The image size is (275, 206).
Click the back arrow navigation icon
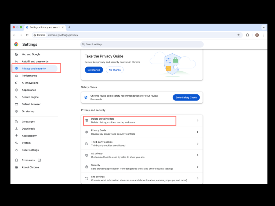tap(15, 35)
